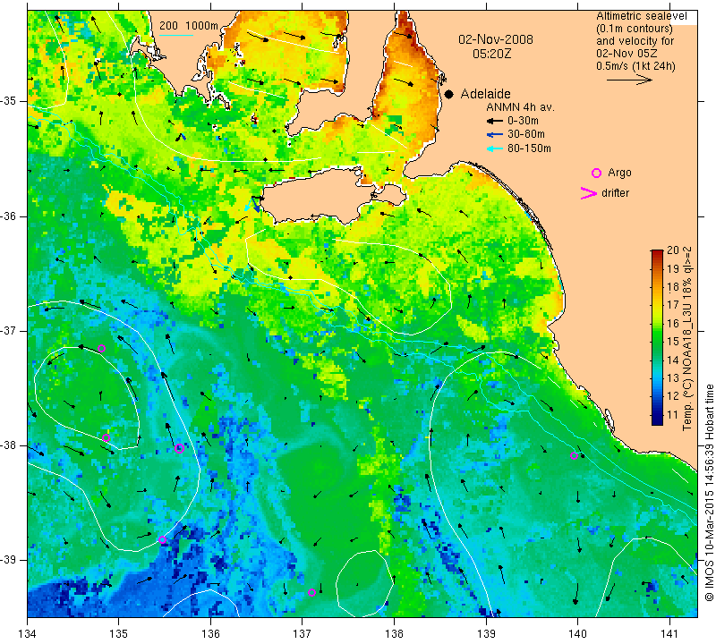Click the dark blue bottom of the temperature colorbar

click(x=657, y=421)
